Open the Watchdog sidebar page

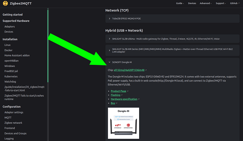click(x=10, y=81)
